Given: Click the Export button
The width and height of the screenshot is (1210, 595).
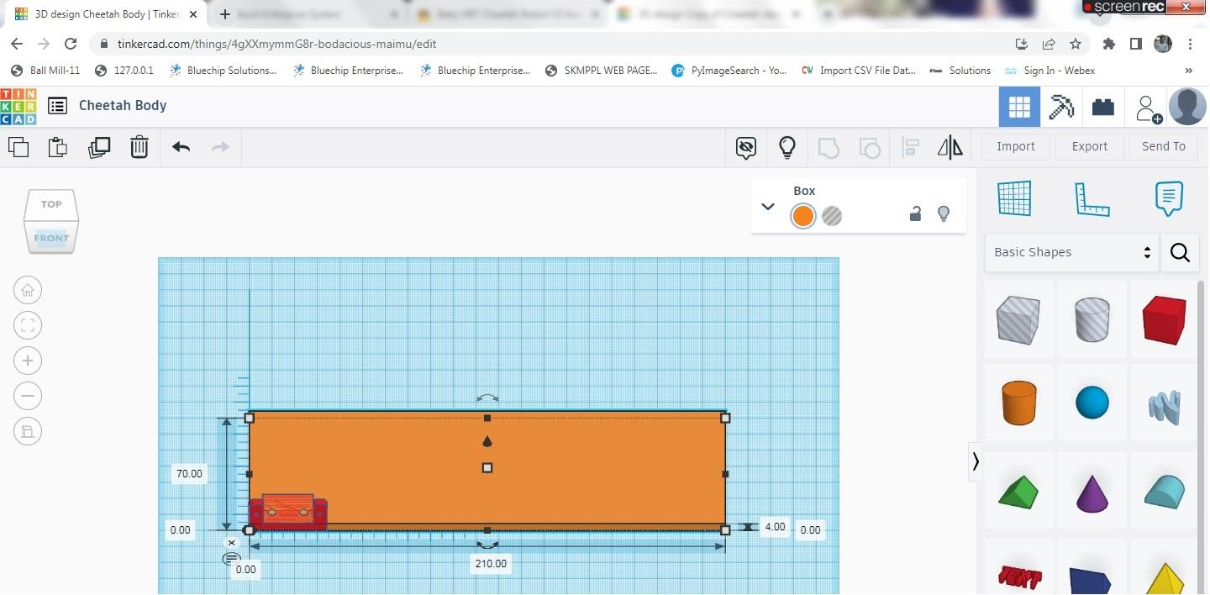Looking at the screenshot, I should point(1090,146).
